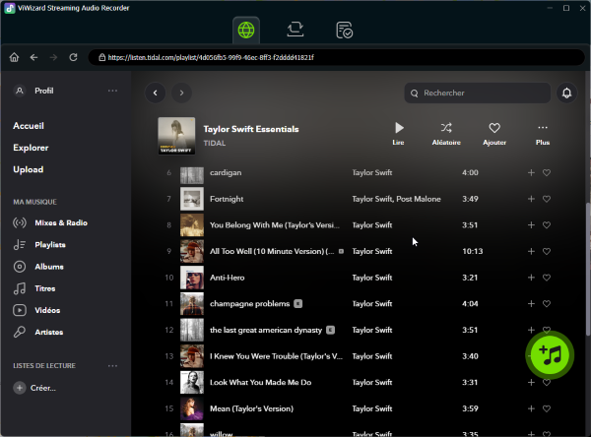591x437 pixels.
Task: Add the last great american dynasty to playlist
Action: click(x=531, y=330)
